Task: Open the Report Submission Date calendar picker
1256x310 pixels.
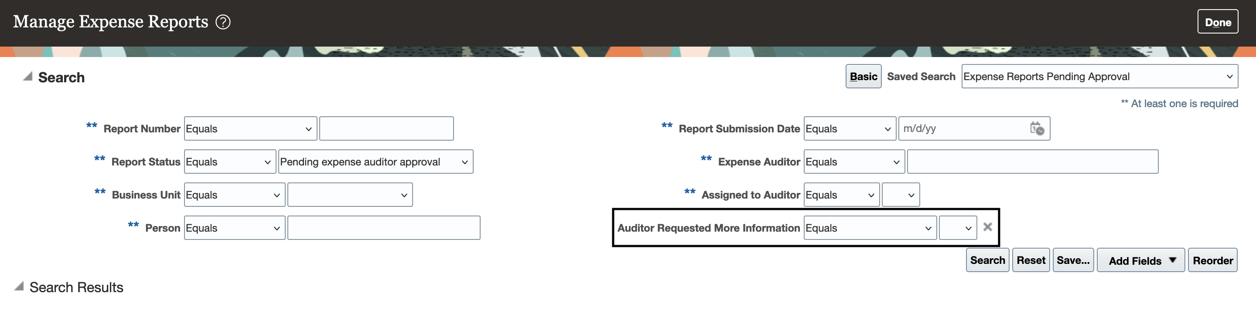Action: coord(1037,128)
